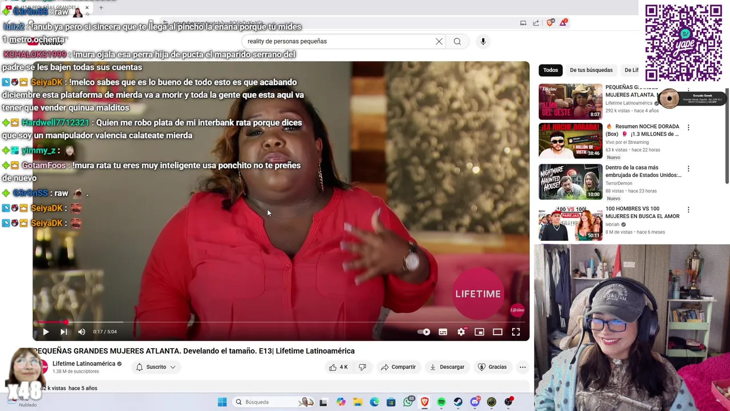Clear the search box text
This screenshot has height=411, width=730.
tap(439, 41)
